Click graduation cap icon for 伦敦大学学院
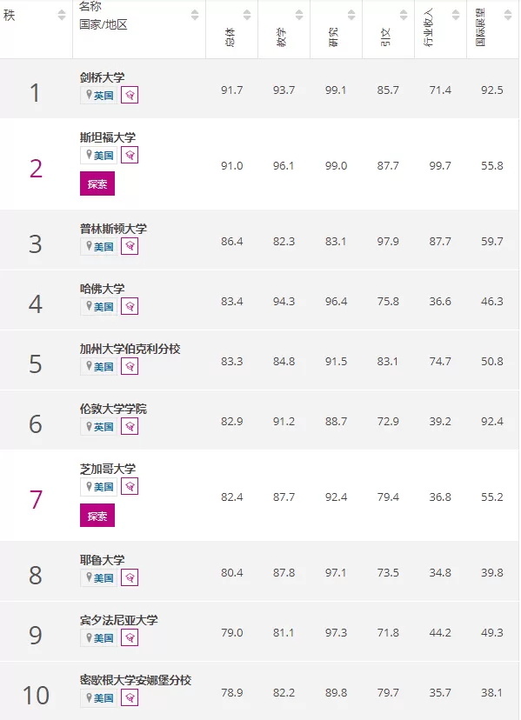This screenshot has width=521, height=720. (130, 427)
